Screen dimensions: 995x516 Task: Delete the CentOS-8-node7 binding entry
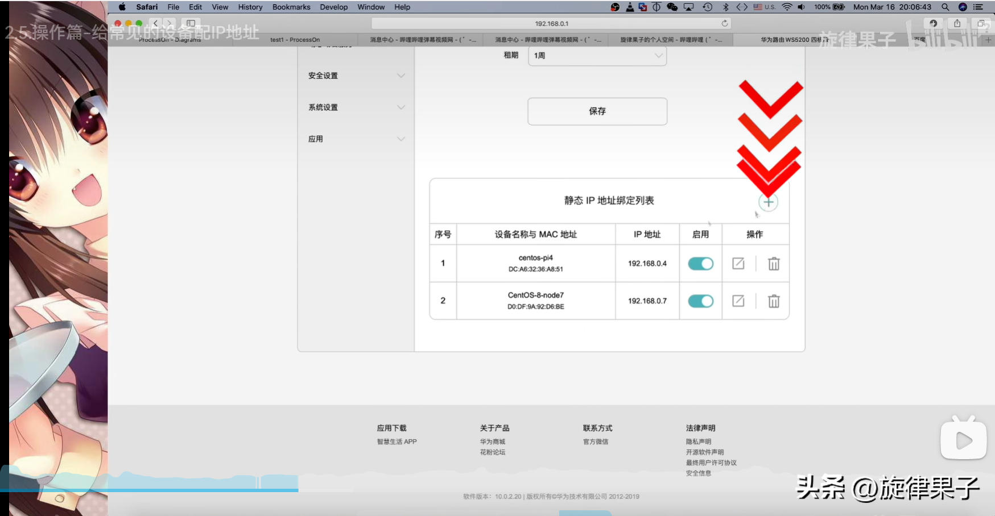coord(774,301)
